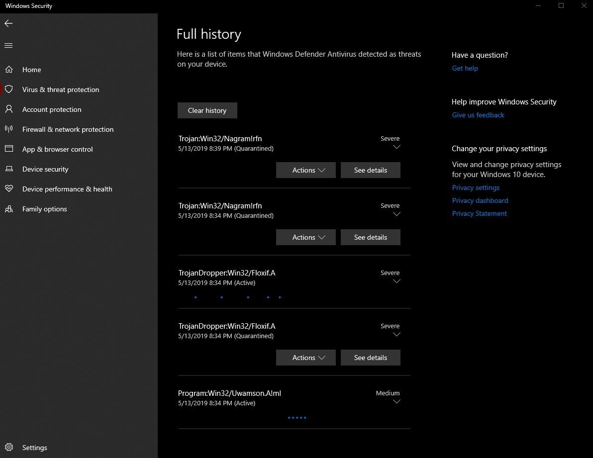Click the Account protection person icon
The width and height of the screenshot is (593, 458).
9,109
